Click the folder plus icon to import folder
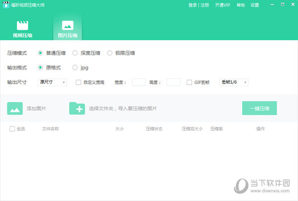298x201 pixels. tap(77, 108)
